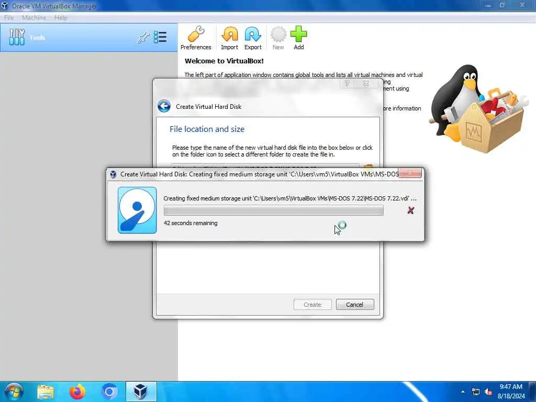The image size is (536, 402).
Task: Click the 'Welcome to VirtualBox!' heading
Action: coord(224,61)
